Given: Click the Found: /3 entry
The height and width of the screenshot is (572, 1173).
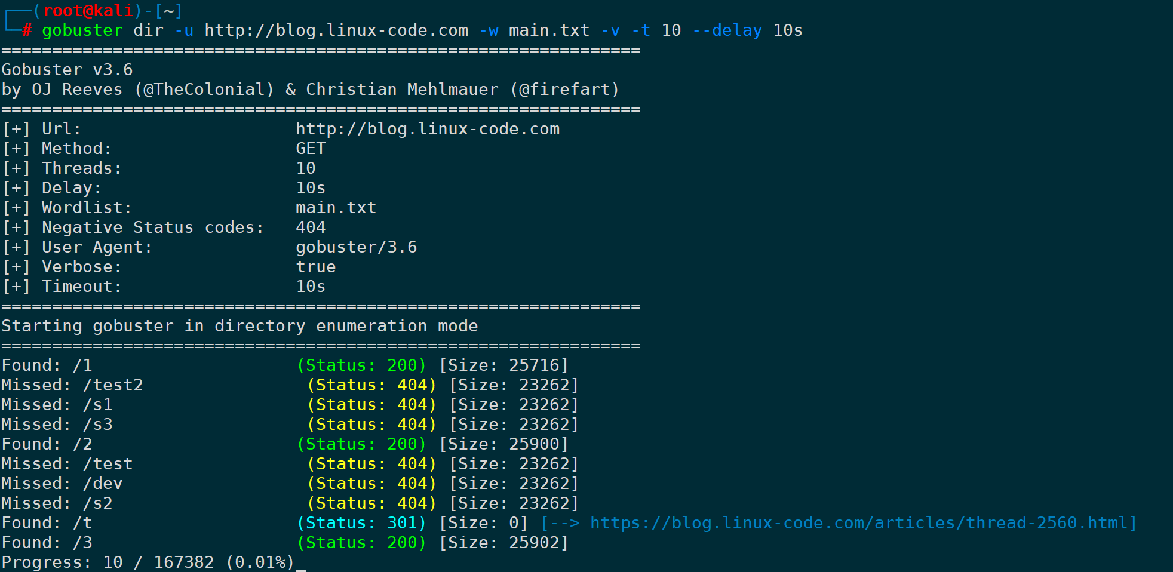Looking at the screenshot, I should (x=47, y=543).
